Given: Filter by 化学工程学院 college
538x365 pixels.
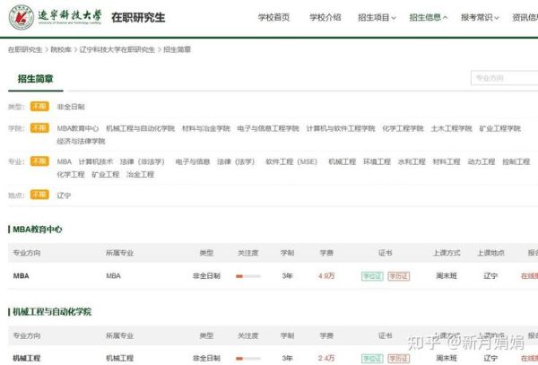Looking at the screenshot, I should tap(403, 128).
